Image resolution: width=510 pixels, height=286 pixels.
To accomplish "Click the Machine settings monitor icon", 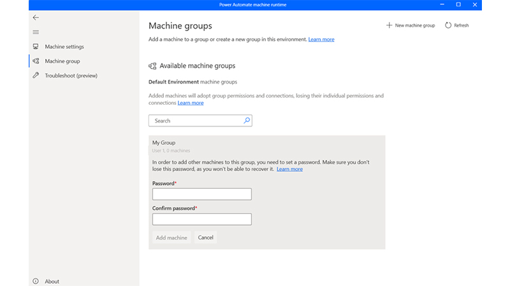I will pyautogui.click(x=36, y=47).
